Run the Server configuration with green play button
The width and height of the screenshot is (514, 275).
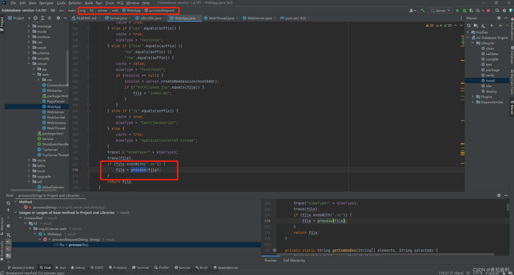(x=458, y=10)
